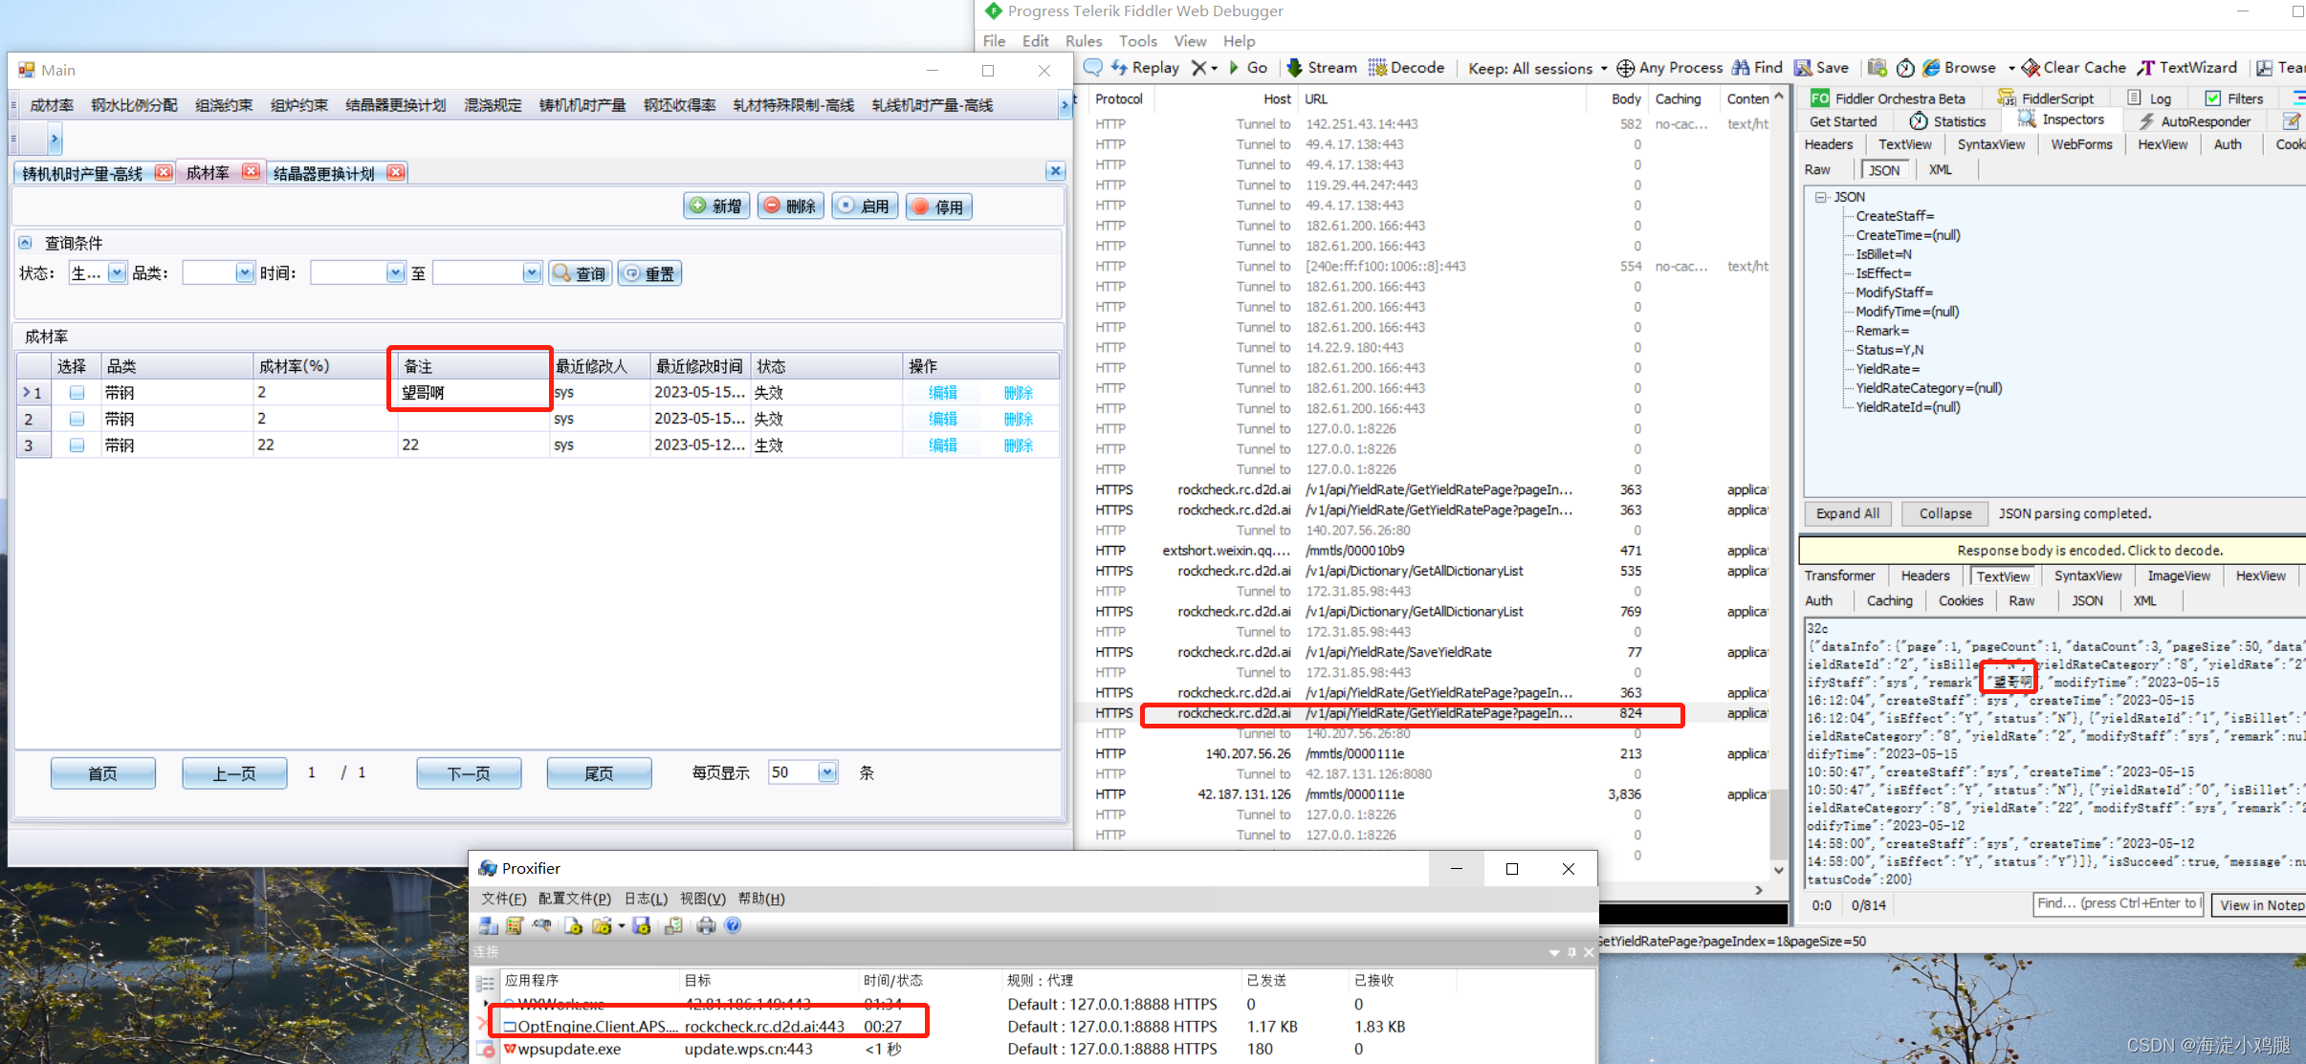Click Proxifier's save profile floppy icon
Image resolution: width=2306 pixels, height=1064 pixels.
(x=642, y=925)
